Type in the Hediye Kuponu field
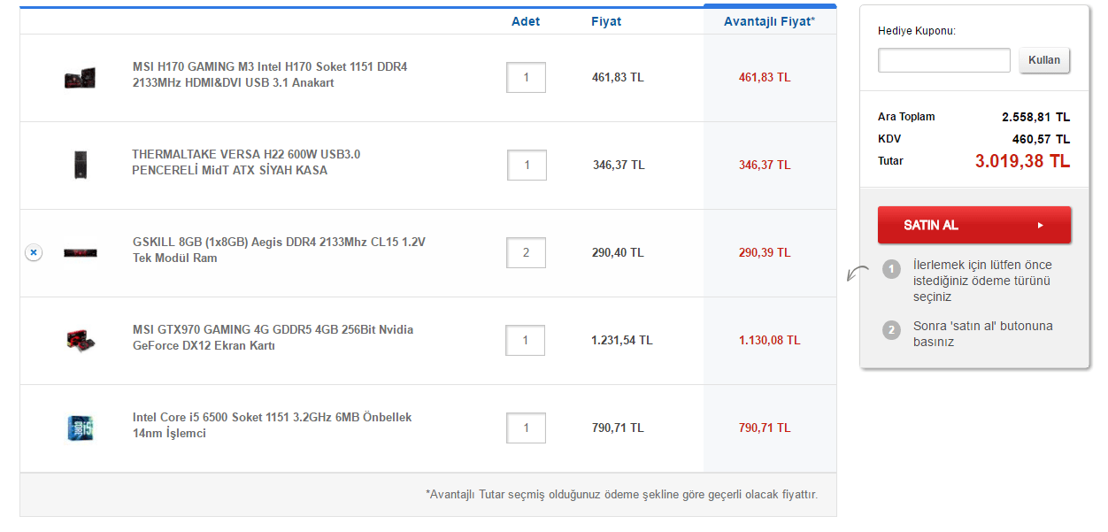The image size is (1108, 532). click(943, 60)
